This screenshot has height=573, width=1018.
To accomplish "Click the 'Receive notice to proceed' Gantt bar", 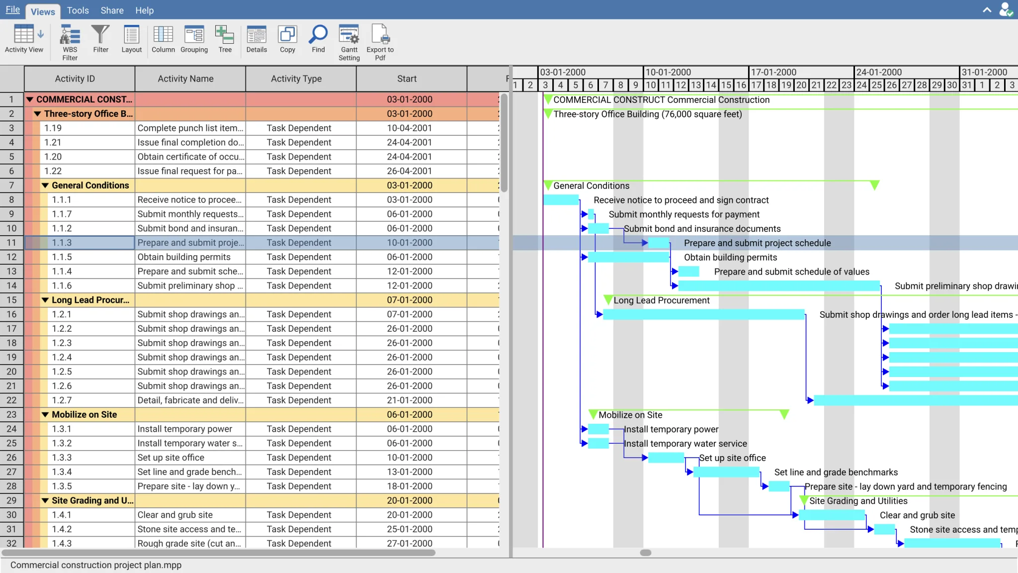I will (x=561, y=200).
